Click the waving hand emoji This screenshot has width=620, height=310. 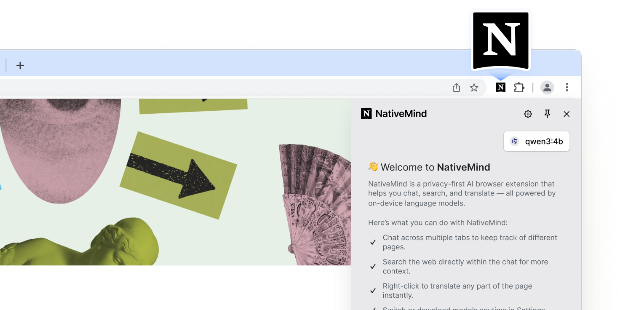click(x=373, y=167)
